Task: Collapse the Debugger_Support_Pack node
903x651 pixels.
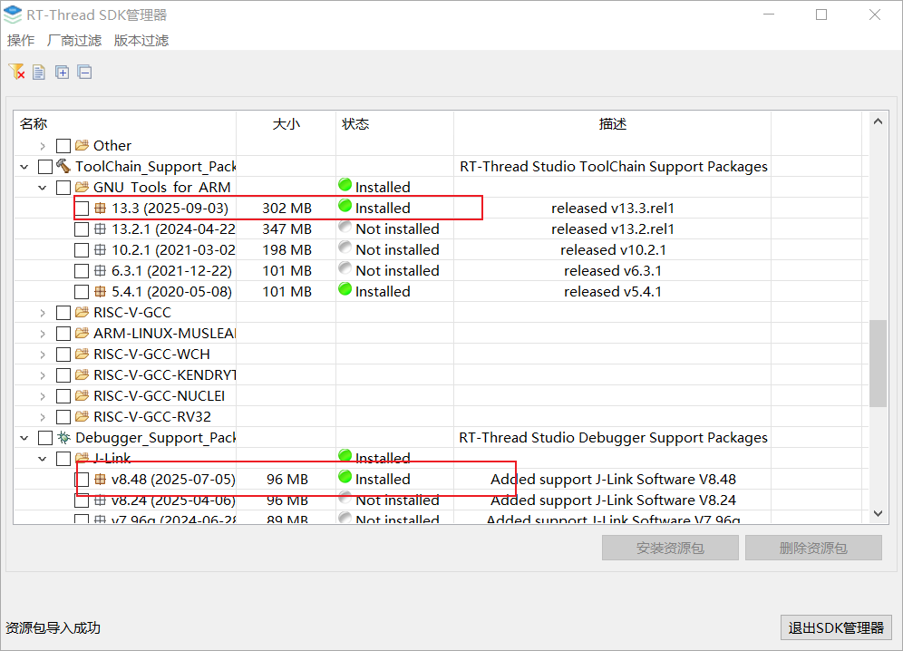Action: tap(24, 438)
